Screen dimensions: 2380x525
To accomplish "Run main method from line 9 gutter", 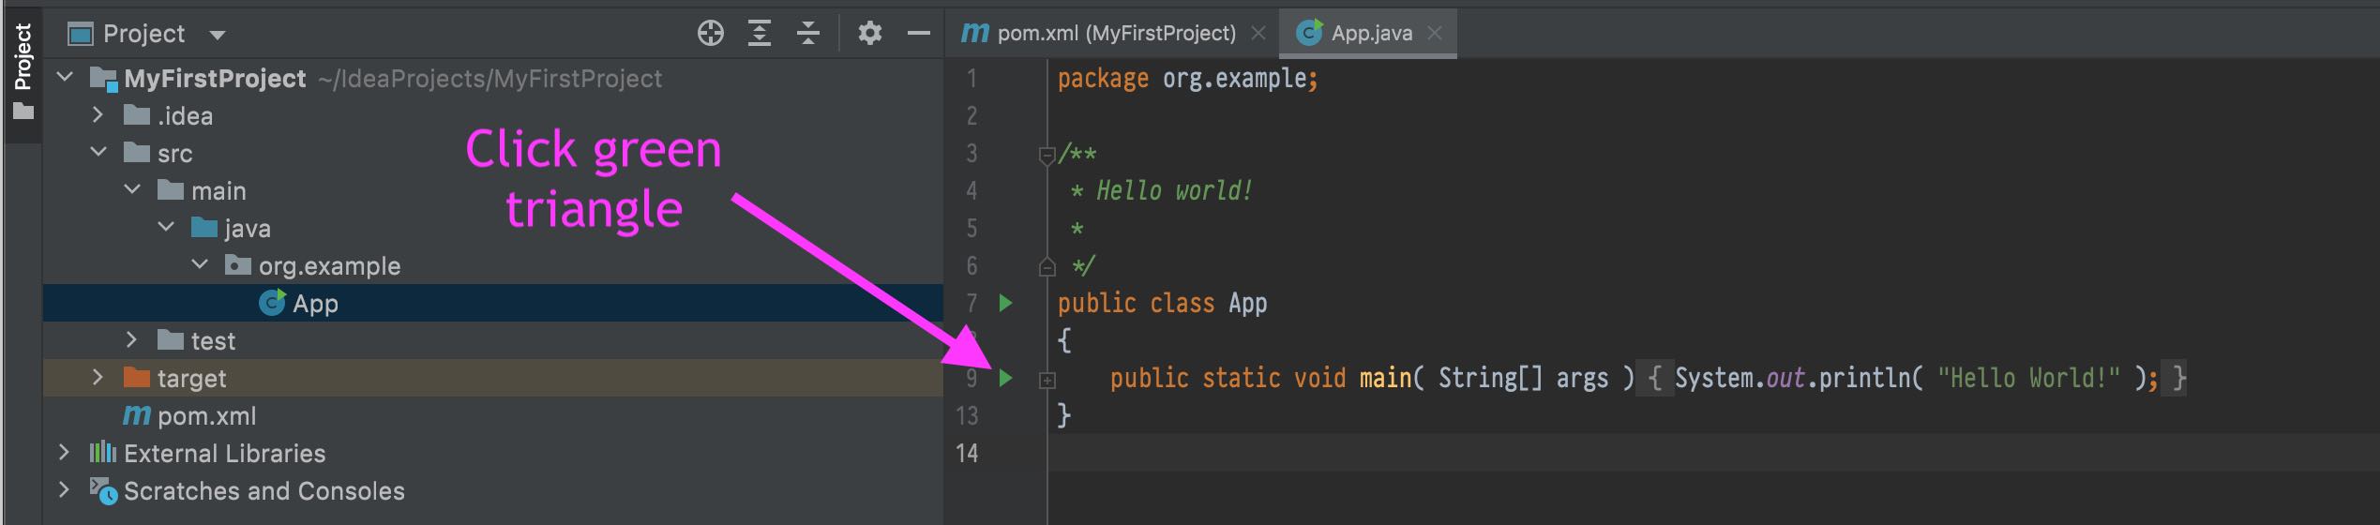I will [1006, 378].
